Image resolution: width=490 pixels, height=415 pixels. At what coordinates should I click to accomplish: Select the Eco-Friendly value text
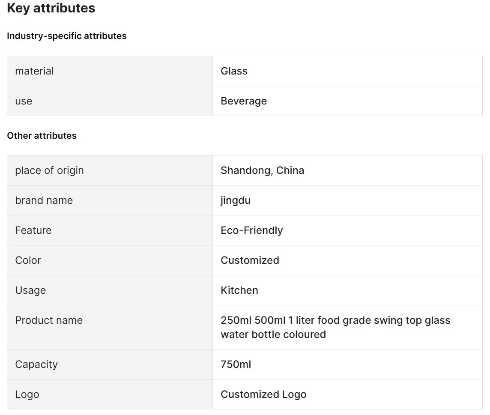pos(251,230)
